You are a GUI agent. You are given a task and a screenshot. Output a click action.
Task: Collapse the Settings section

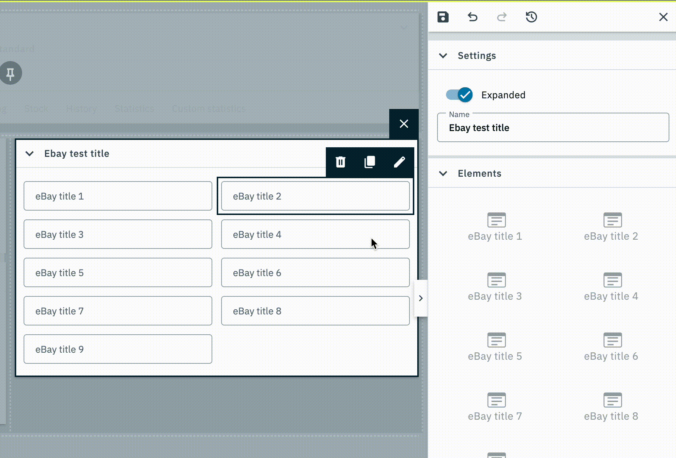coord(443,56)
